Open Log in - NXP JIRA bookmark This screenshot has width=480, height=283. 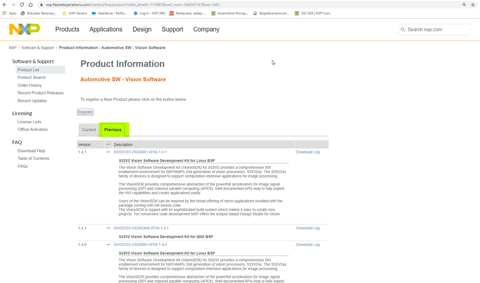coord(149,13)
